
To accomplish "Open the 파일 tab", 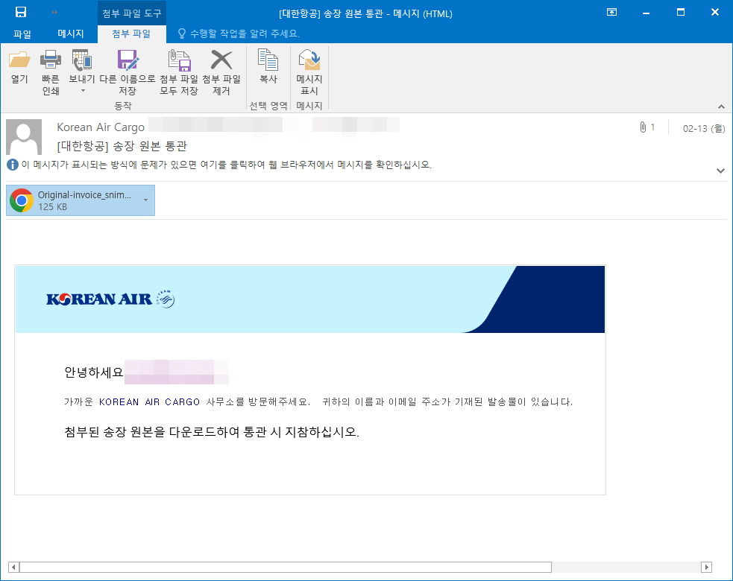I will coord(22,34).
